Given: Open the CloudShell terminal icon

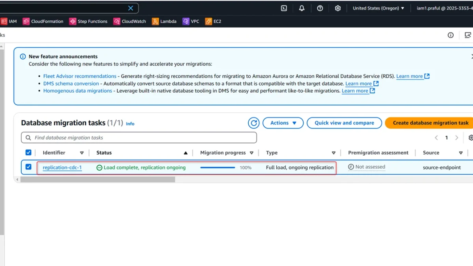Looking at the screenshot, I should (x=284, y=8).
